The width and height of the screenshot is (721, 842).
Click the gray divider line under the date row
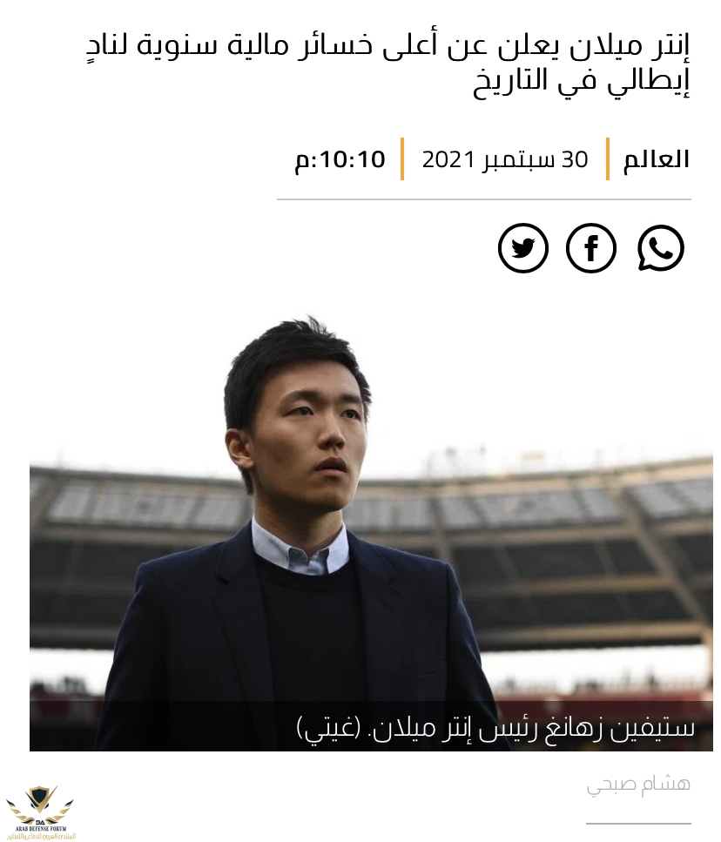(483, 199)
